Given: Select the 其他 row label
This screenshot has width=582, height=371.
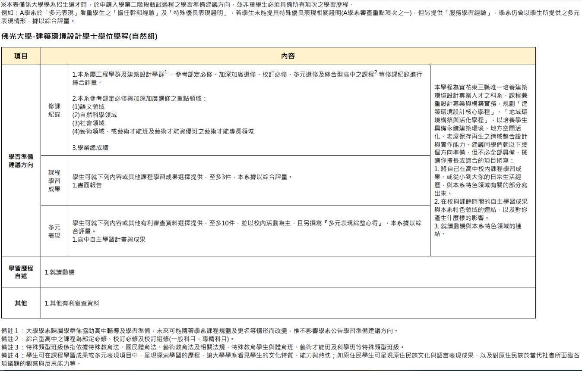Looking at the screenshot, I should 21,303.
